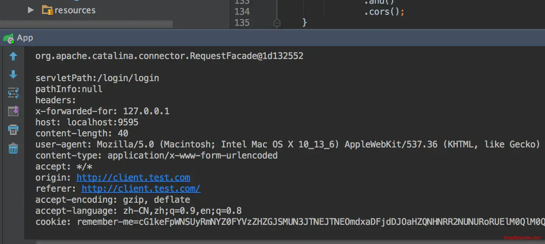Screen dimensions: 545x244
Task: Click the up arrow in console toolbar
Action: 13,56
